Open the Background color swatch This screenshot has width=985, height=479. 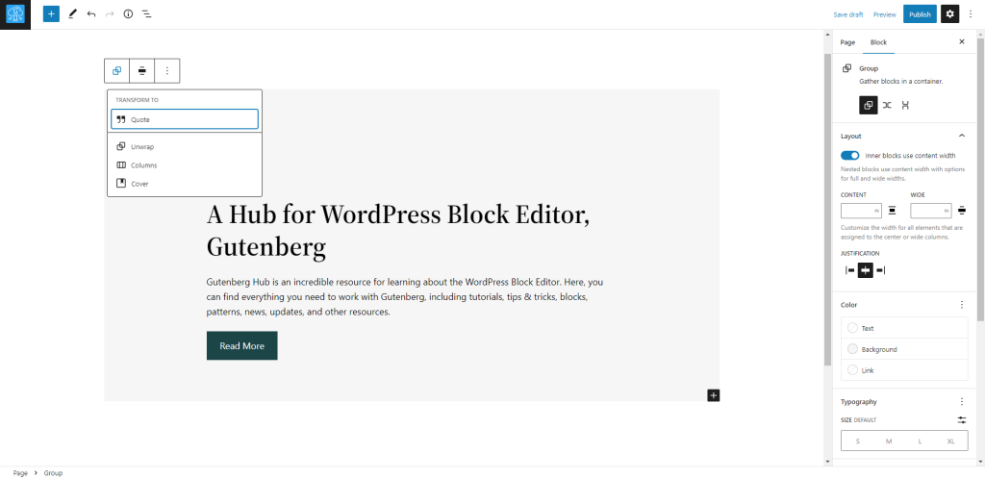(879, 349)
